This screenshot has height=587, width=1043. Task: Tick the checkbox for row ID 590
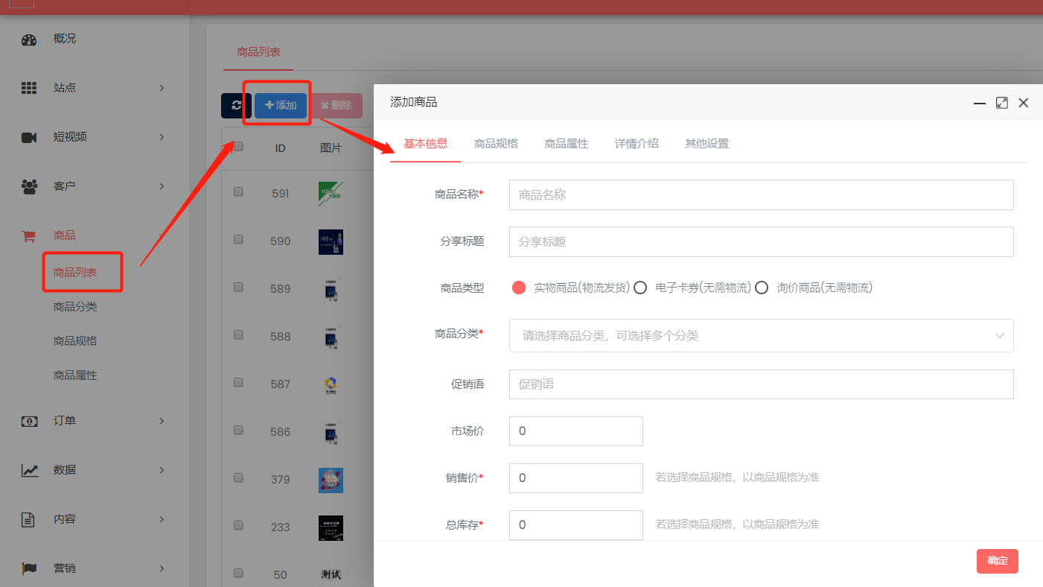point(238,239)
